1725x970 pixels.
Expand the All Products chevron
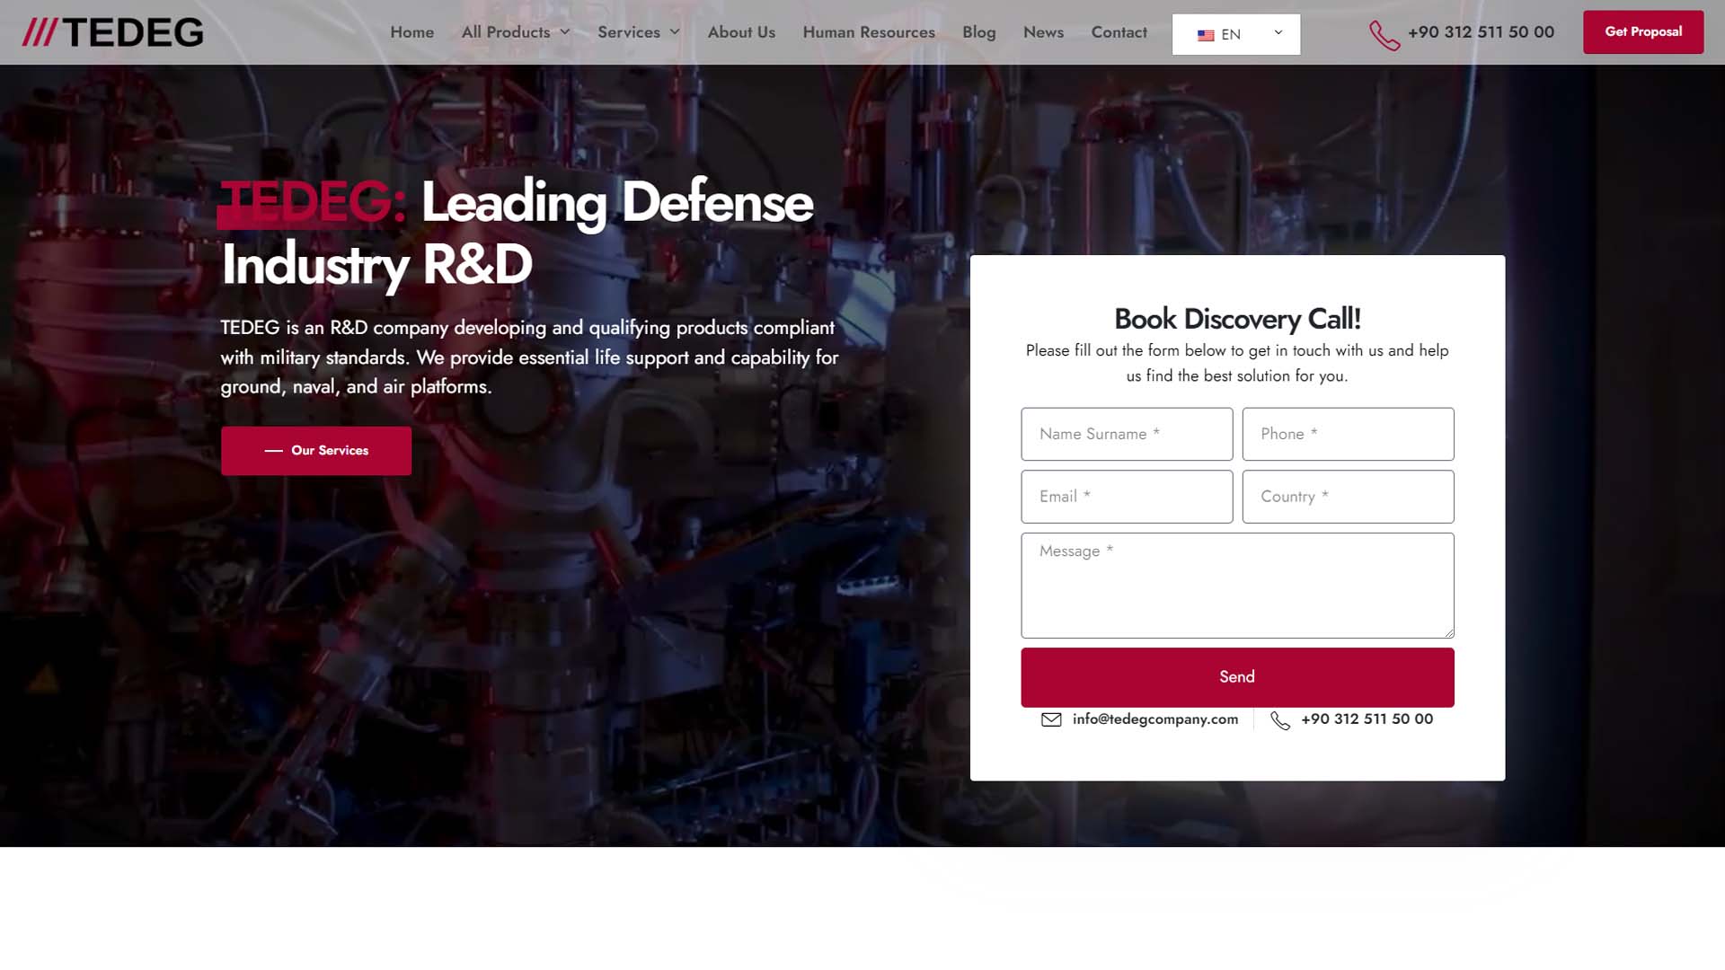tap(565, 32)
